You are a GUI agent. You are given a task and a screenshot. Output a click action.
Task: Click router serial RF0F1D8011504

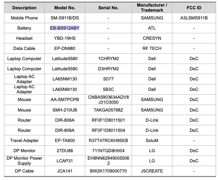[x=108, y=130]
